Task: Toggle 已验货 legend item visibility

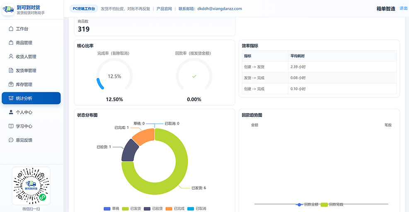Action: (153, 209)
